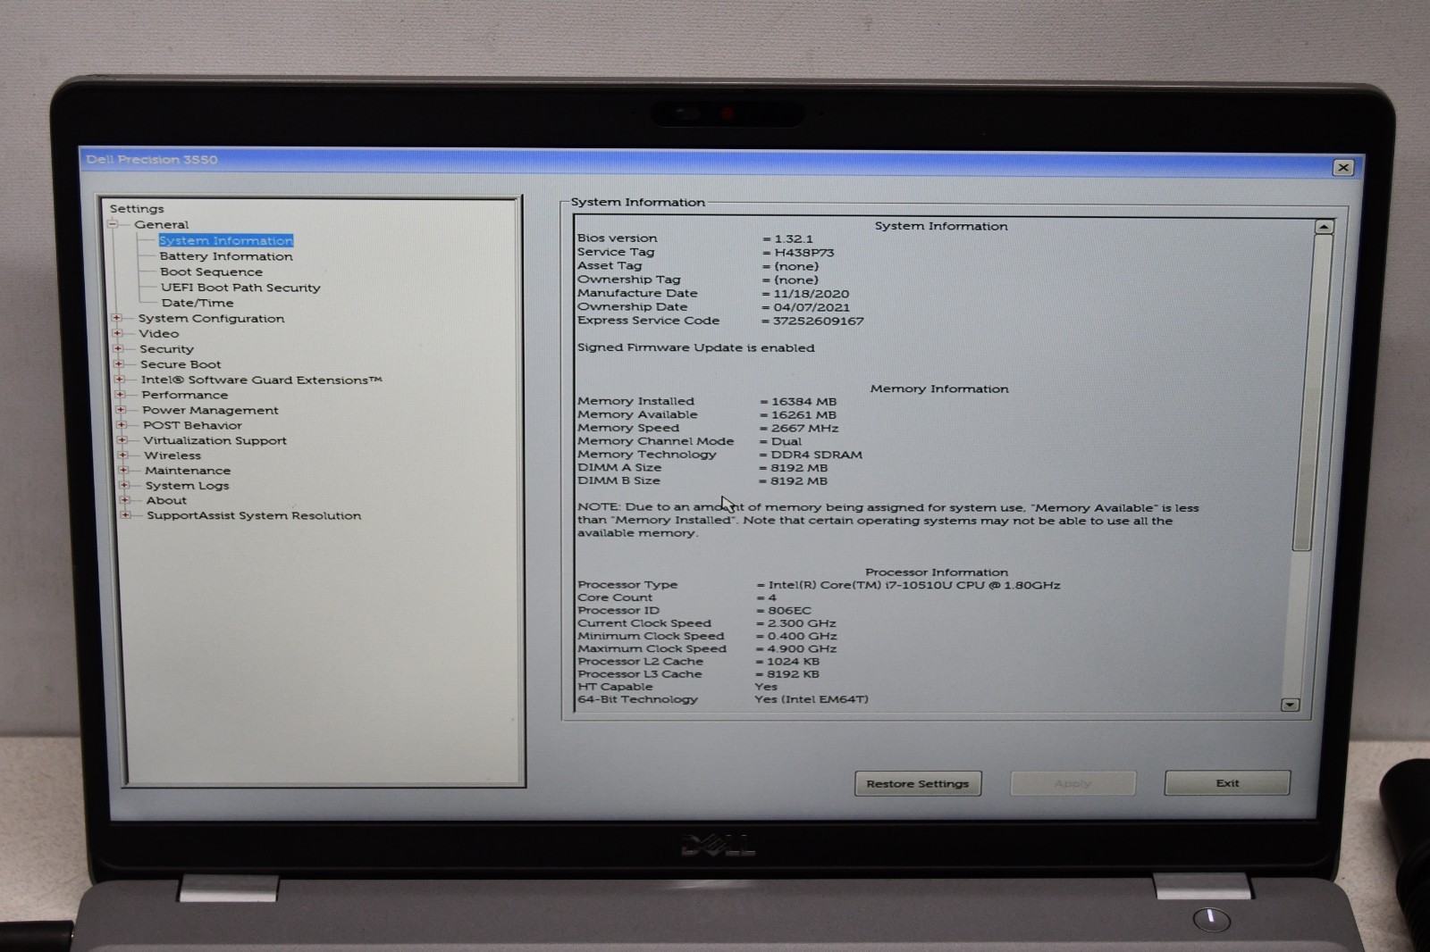This screenshot has width=1430, height=952.
Task: Click Processor ID value 806EC
Action: click(789, 611)
